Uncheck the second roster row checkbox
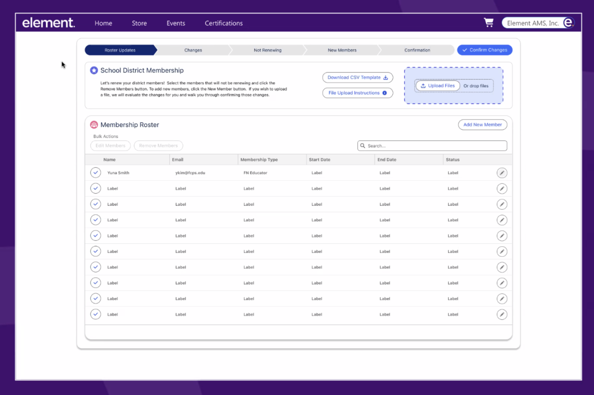Screen dimensions: 594x395 [x=96, y=189]
